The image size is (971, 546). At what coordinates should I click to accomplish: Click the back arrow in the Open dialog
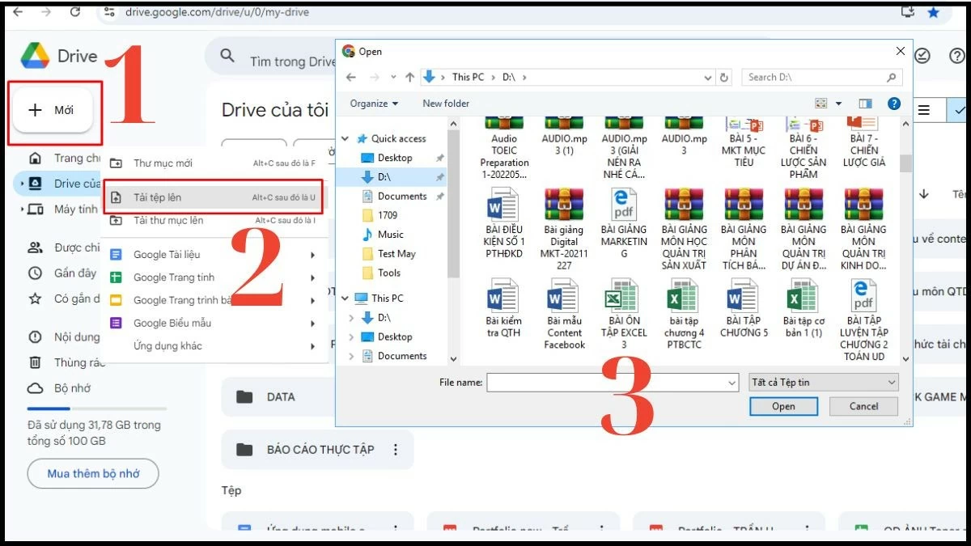[x=350, y=77]
